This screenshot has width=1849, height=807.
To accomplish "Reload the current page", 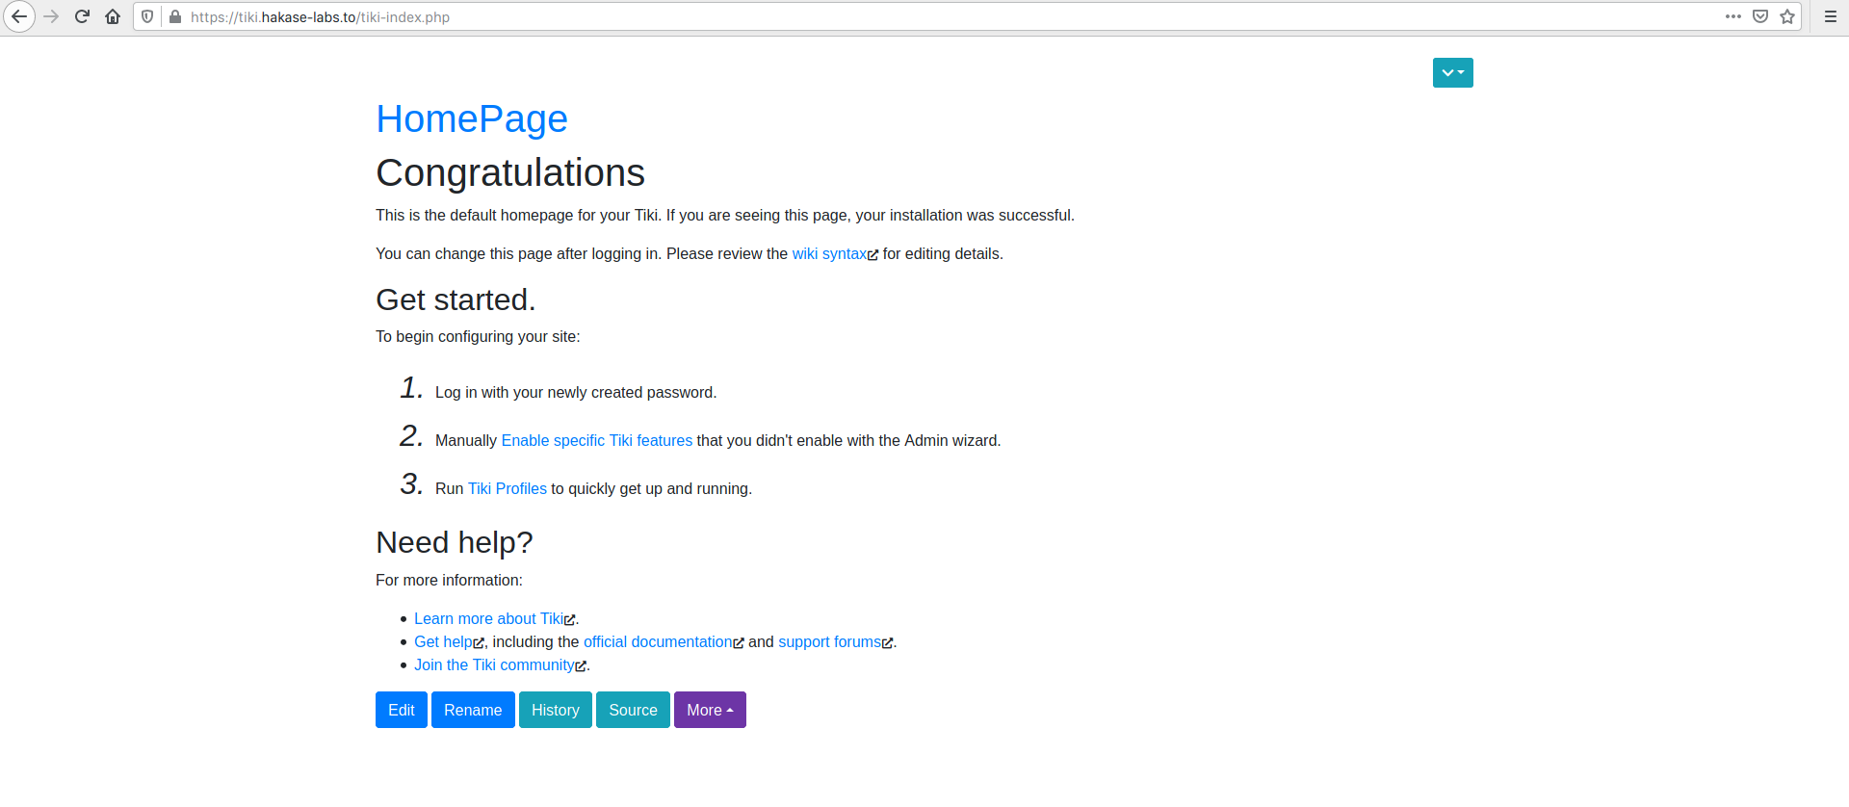I will point(83,16).
